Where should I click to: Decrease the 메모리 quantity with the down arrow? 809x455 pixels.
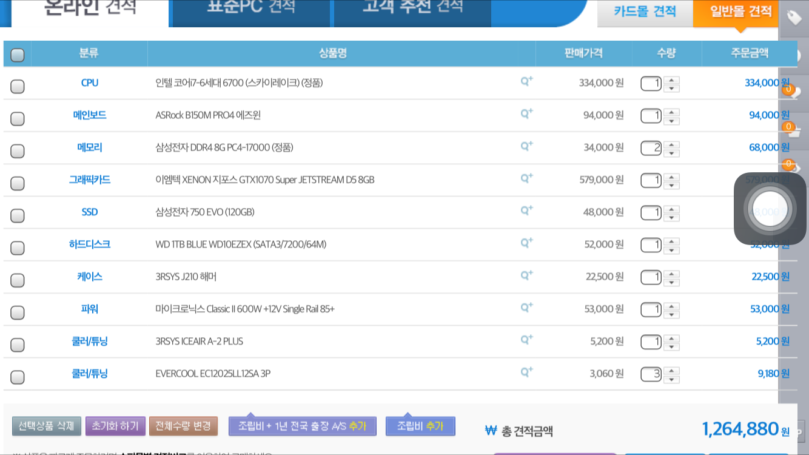point(671,153)
